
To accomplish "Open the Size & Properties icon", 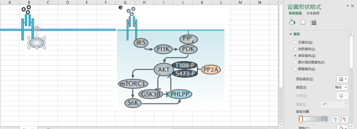I will point(313,22).
